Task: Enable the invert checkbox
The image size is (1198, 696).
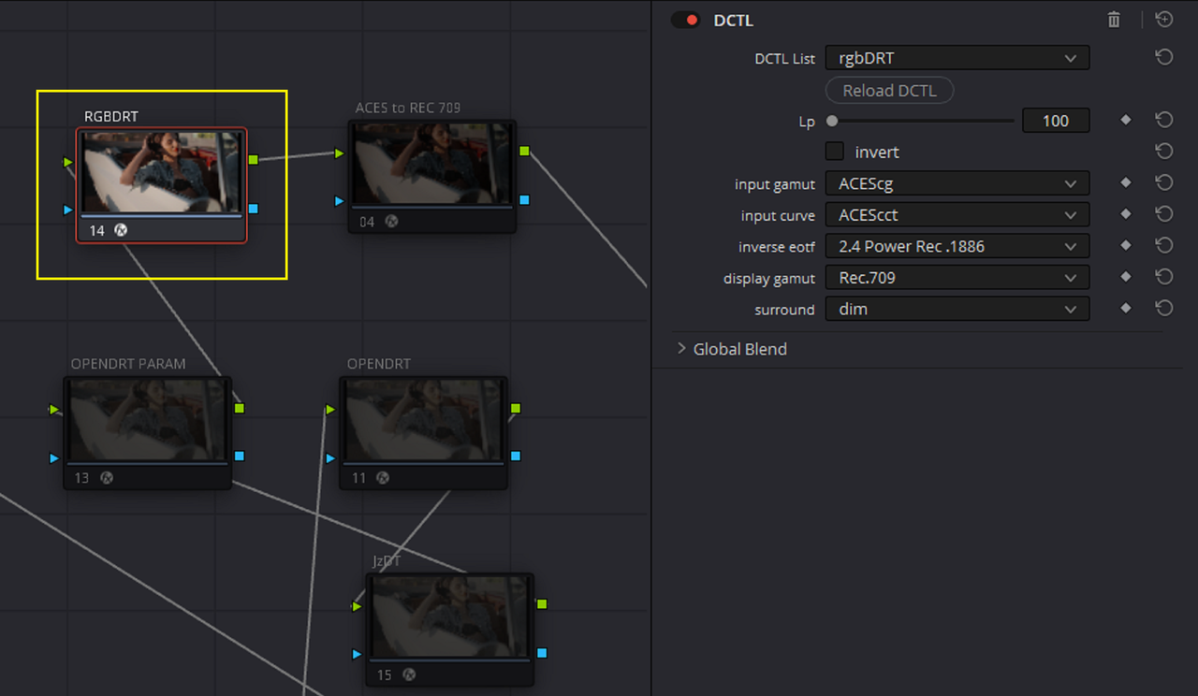Action: (x=835, y=152)
